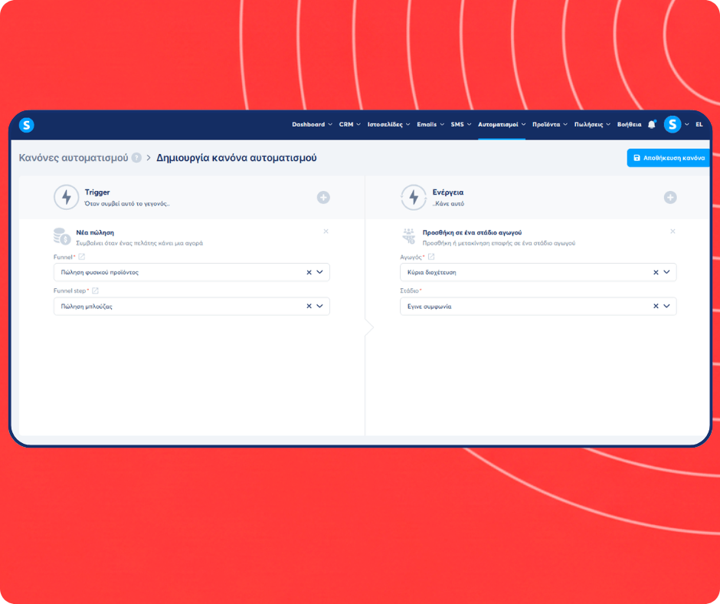Open the external link icon next to Funnel step

tap(95, 291)
